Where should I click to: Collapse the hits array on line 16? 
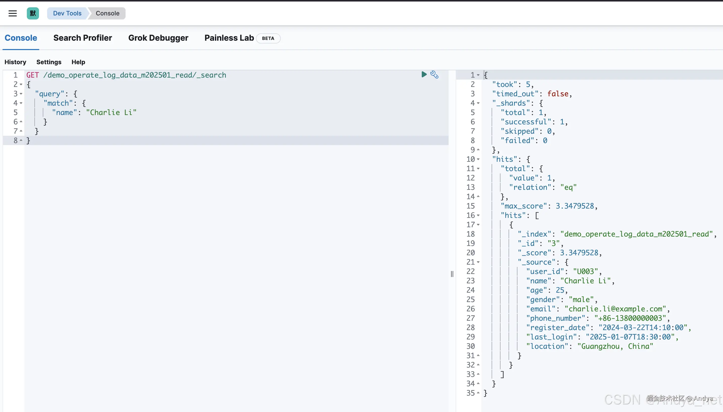[478, 216]
